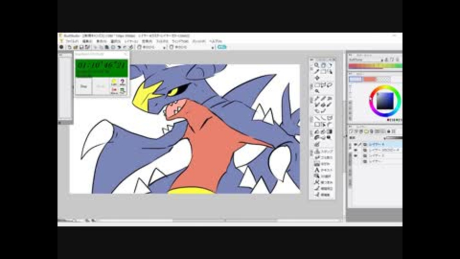This screenshot has height=259, width=460.
Task: Select the rectangle selection tool
Action: tap(317, 85)
